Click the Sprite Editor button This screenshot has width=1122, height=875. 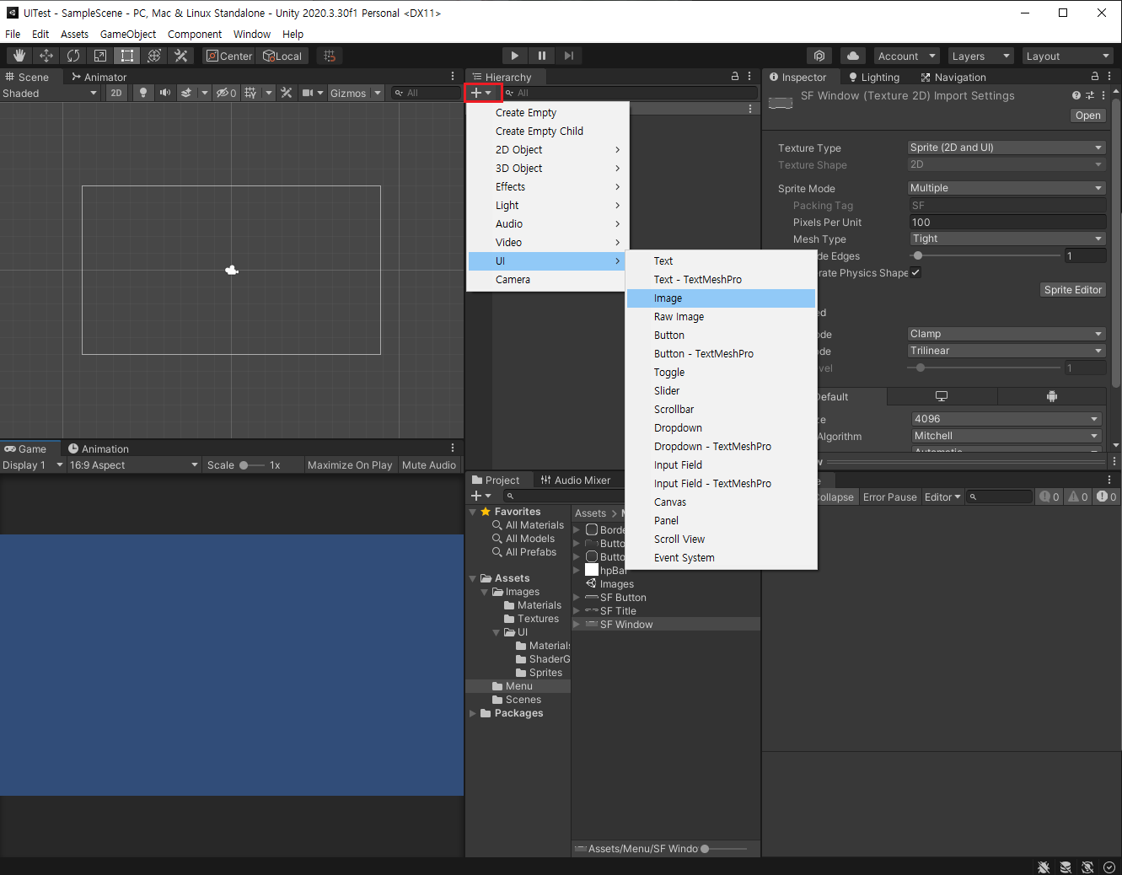(1072, 290)
